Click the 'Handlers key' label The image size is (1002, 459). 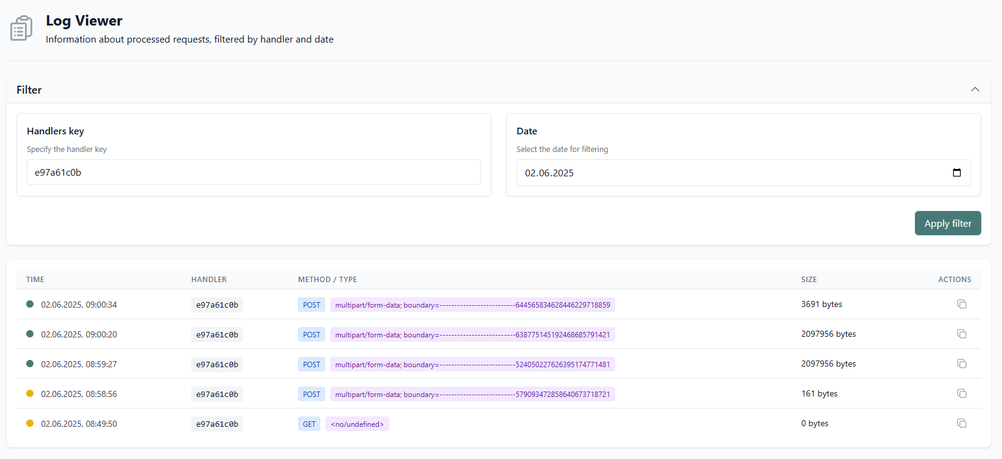click(55, 131)
